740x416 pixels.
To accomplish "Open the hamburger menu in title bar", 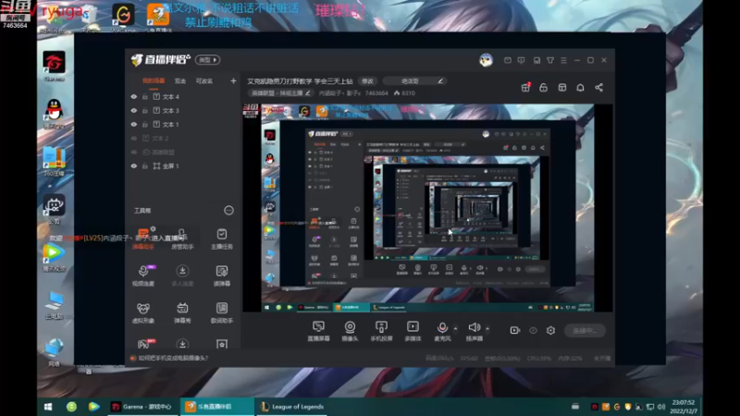I will [x=563, y=60].
